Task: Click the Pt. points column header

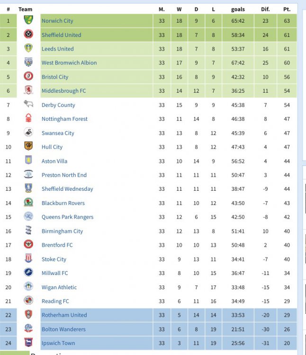Action: click(x=287, y=9)
